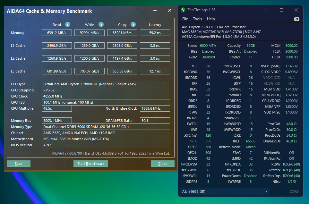The width and height of the screenshot is (309, 204).
Task: Open the Help menu in ZenTimings
Action: [x=211, y=19]
